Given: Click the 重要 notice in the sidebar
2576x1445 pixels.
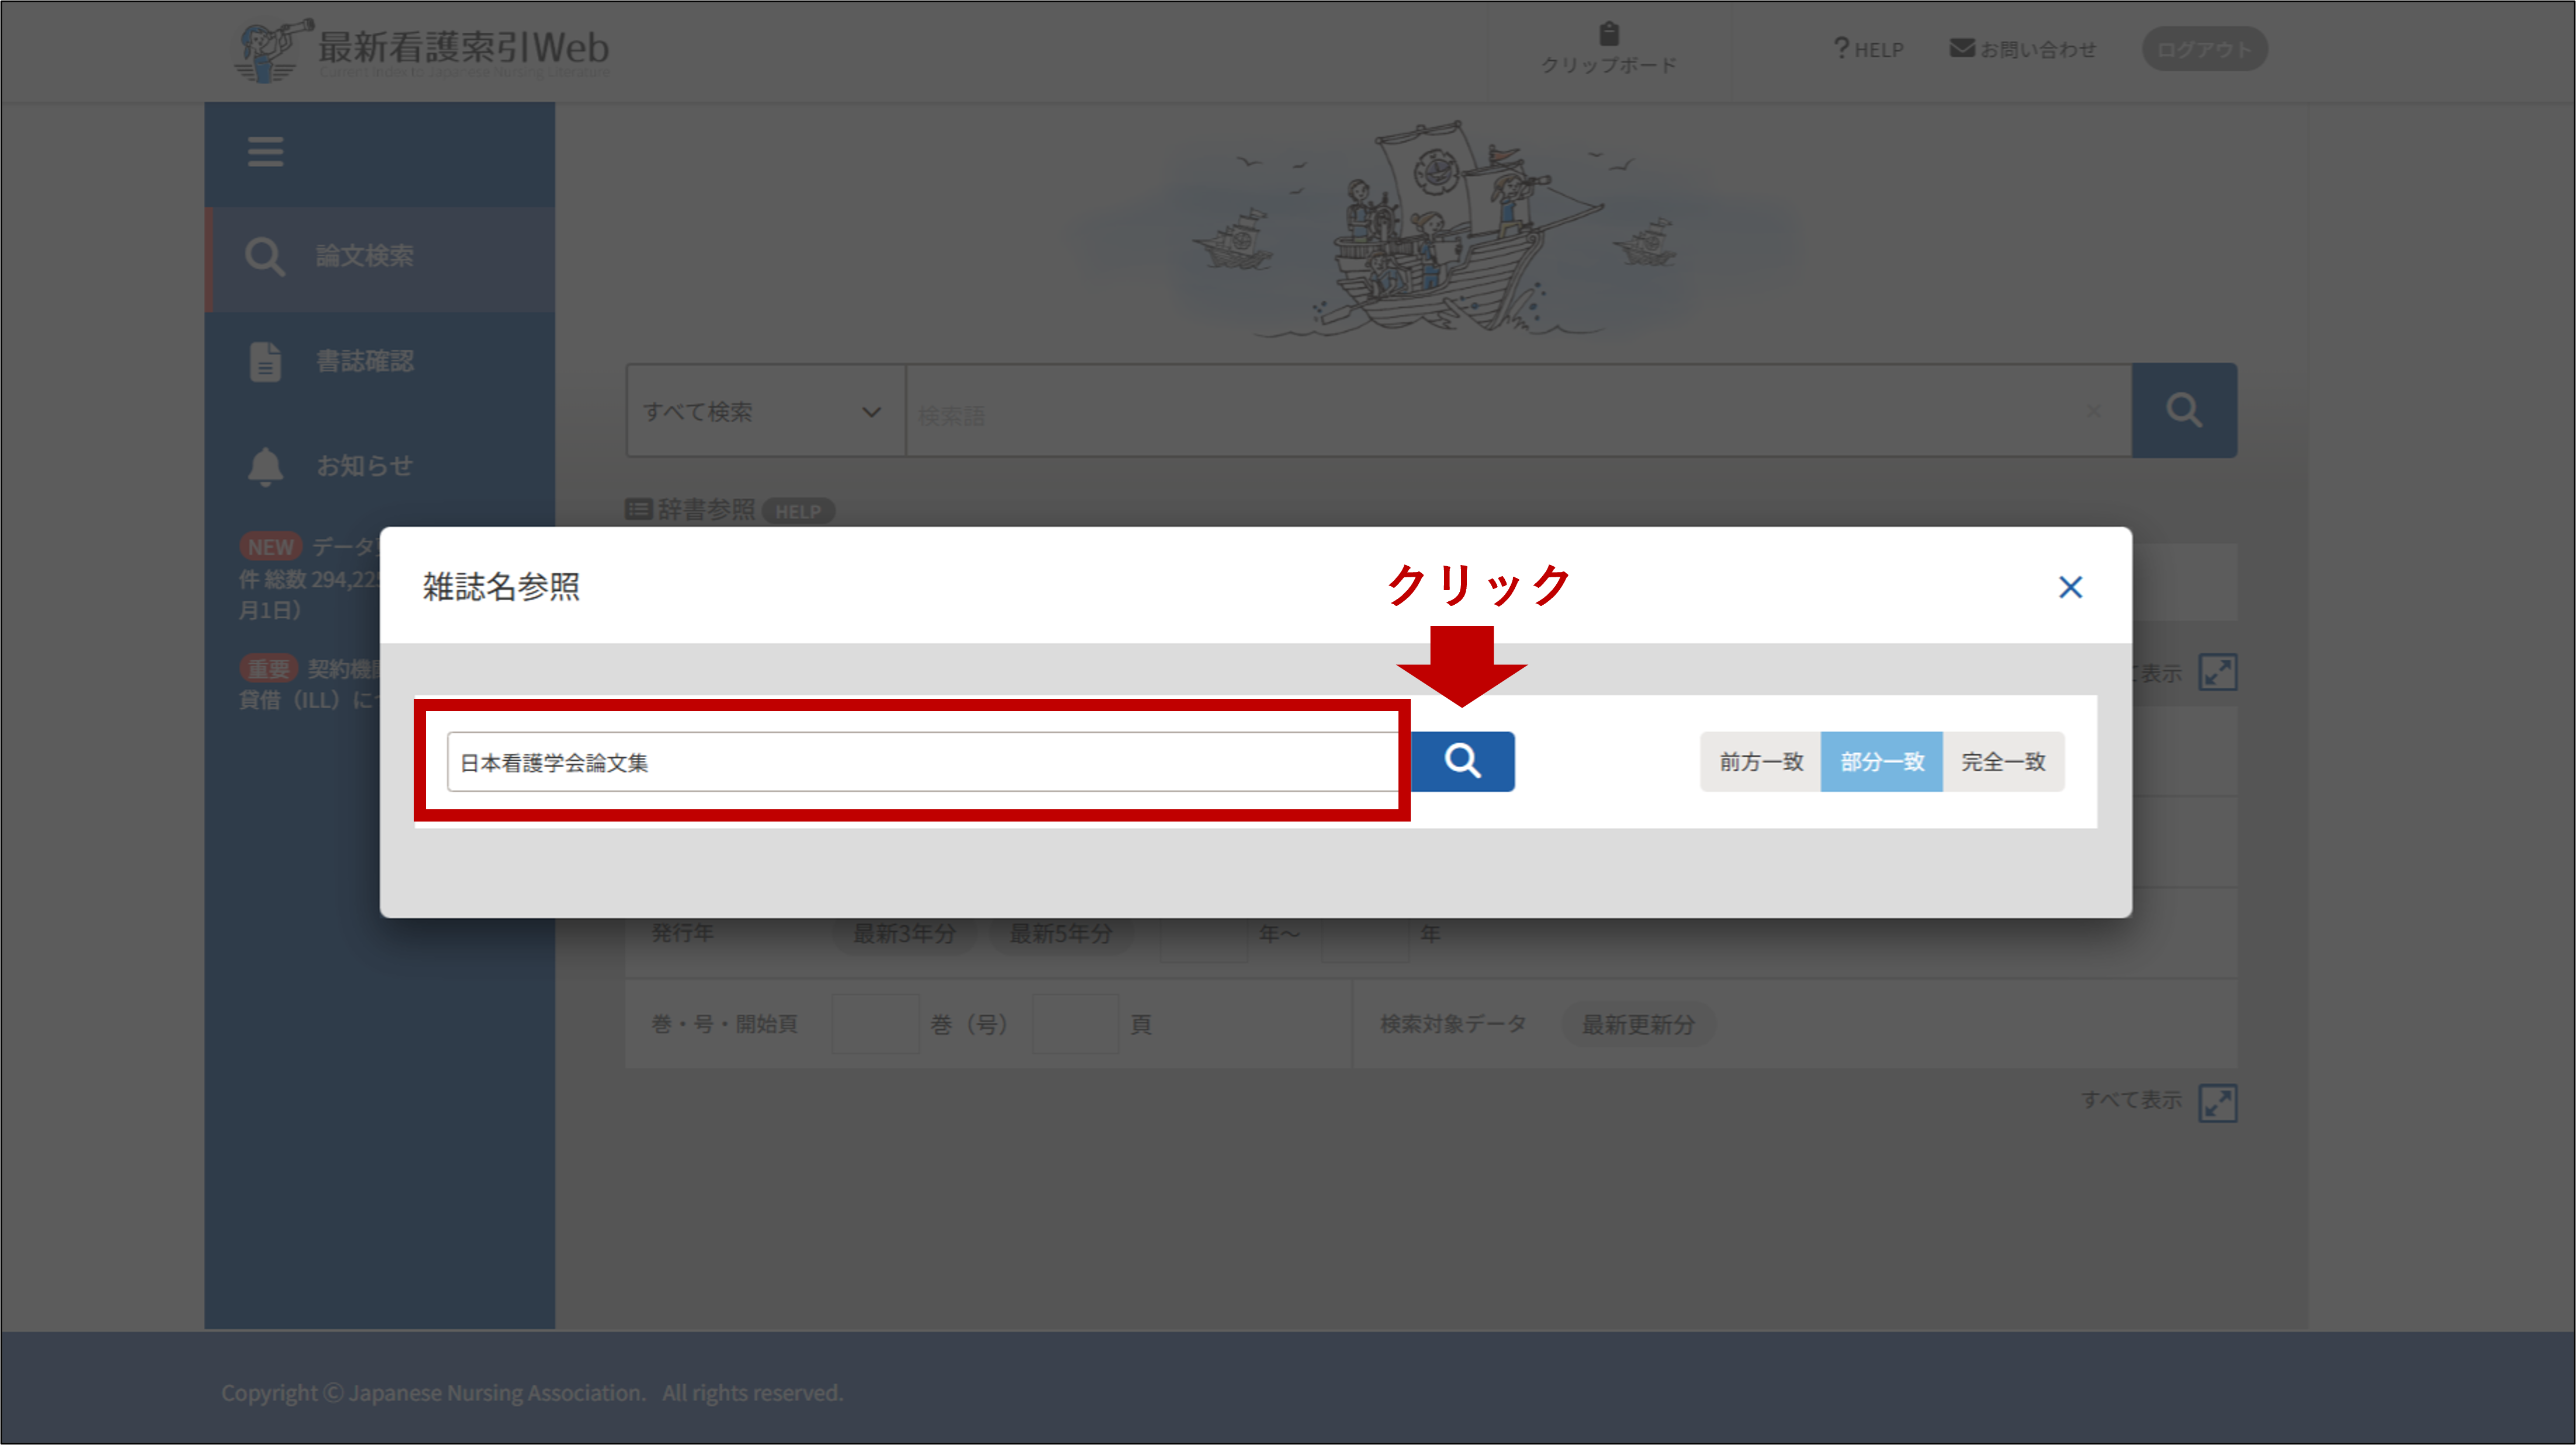Looking at the screenshot, I should point(310,684).
